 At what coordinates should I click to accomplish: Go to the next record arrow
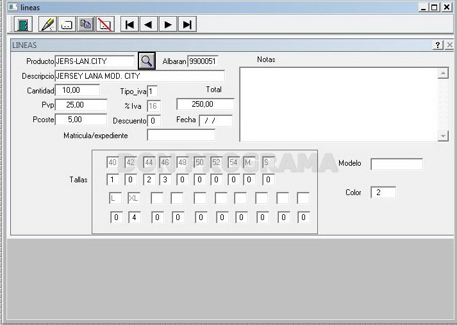pos(168,24)
